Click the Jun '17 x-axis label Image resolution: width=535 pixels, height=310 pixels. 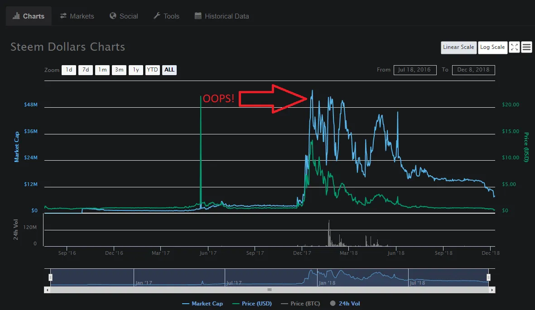208,253
